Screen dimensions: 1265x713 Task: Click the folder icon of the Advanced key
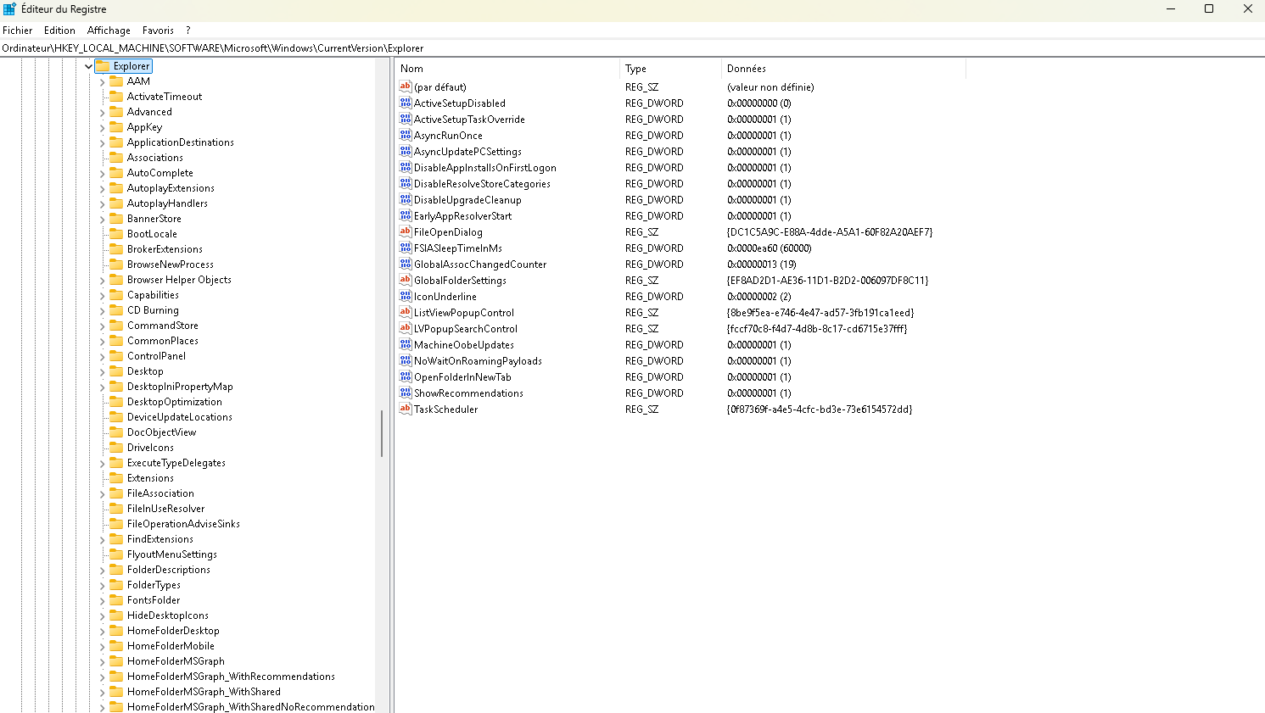click(116, 111)
